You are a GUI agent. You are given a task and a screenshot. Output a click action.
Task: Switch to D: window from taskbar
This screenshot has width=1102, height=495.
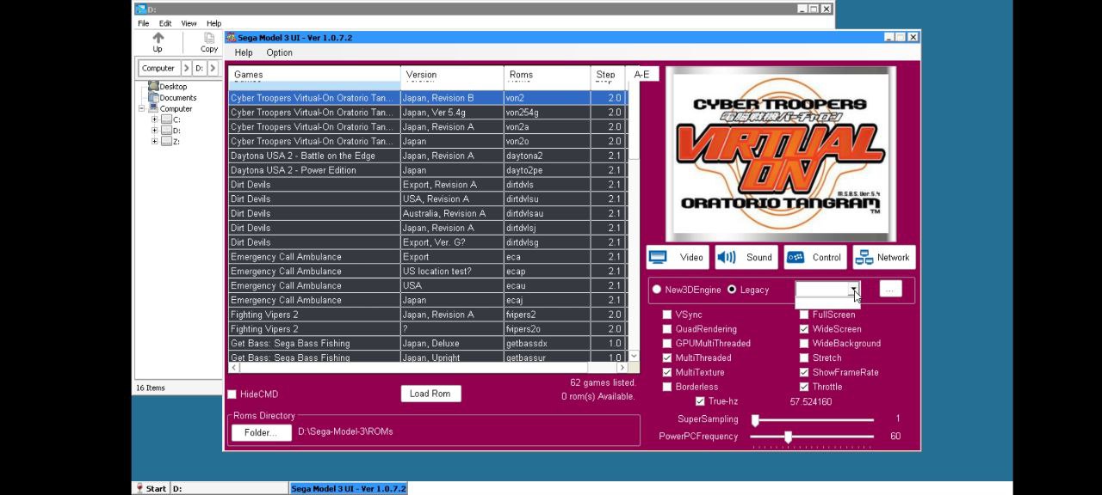coord(229,488)
